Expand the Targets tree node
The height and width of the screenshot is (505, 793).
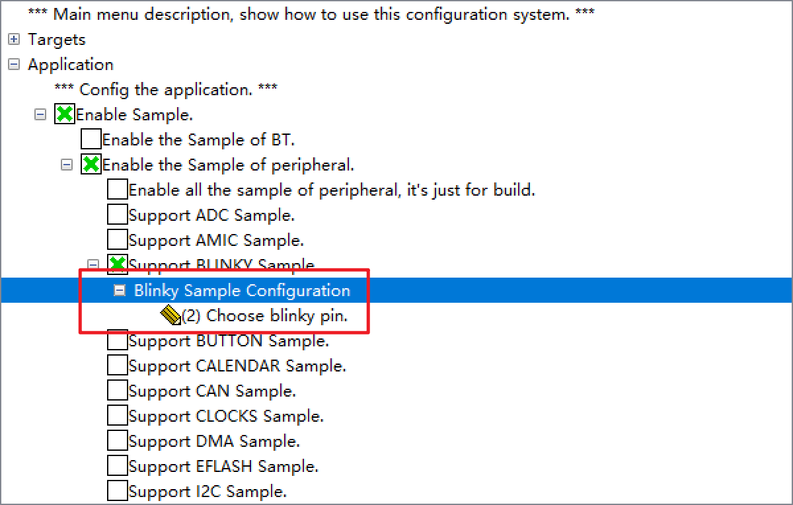[13, 40]
